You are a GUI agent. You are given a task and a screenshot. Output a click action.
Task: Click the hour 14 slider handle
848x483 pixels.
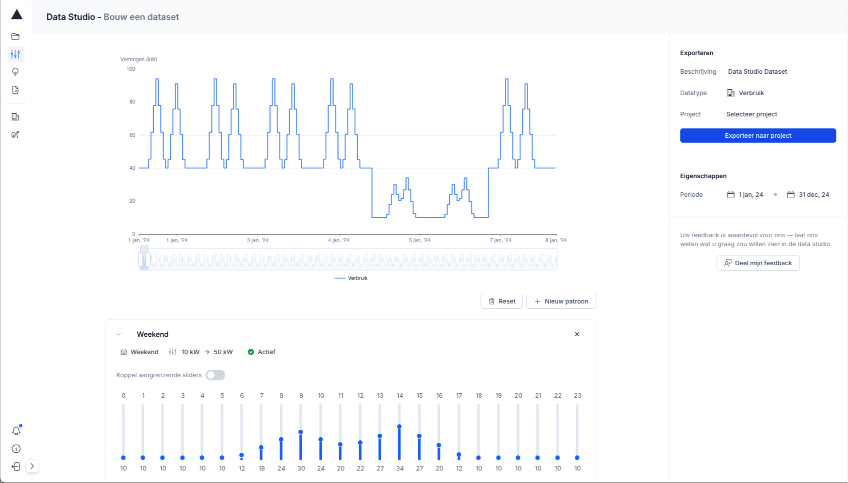click(x=400, y=427)
